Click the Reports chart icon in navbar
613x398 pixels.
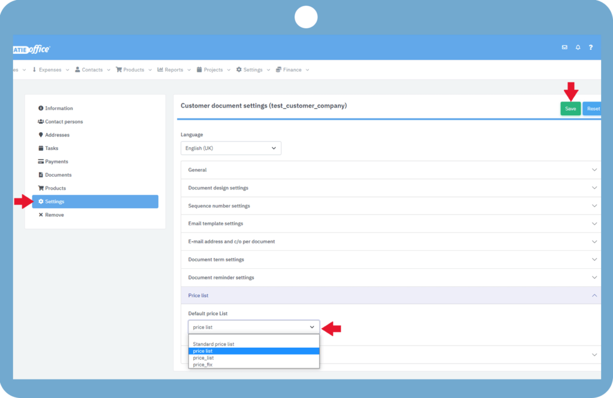tap(160, 69)
